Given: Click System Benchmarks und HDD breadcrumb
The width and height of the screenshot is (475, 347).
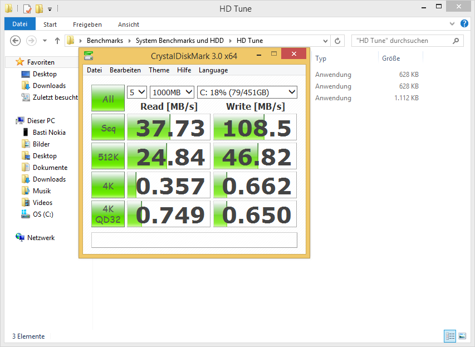Looking at the screenshot, I should point(180,41).
